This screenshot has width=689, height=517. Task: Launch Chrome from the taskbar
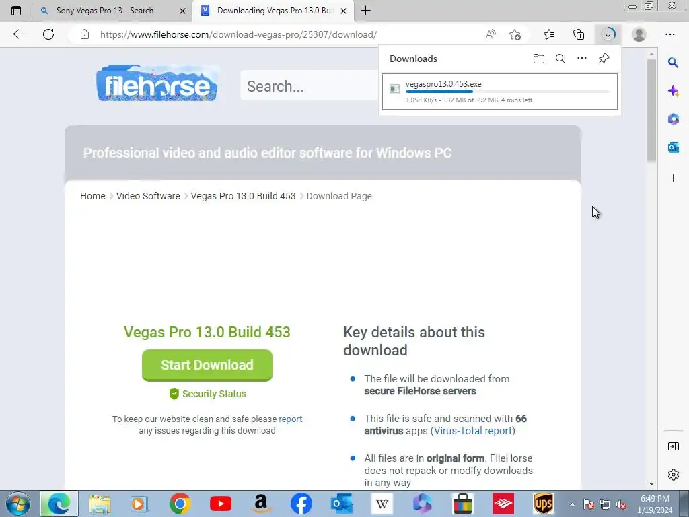[x=180, y=504]
